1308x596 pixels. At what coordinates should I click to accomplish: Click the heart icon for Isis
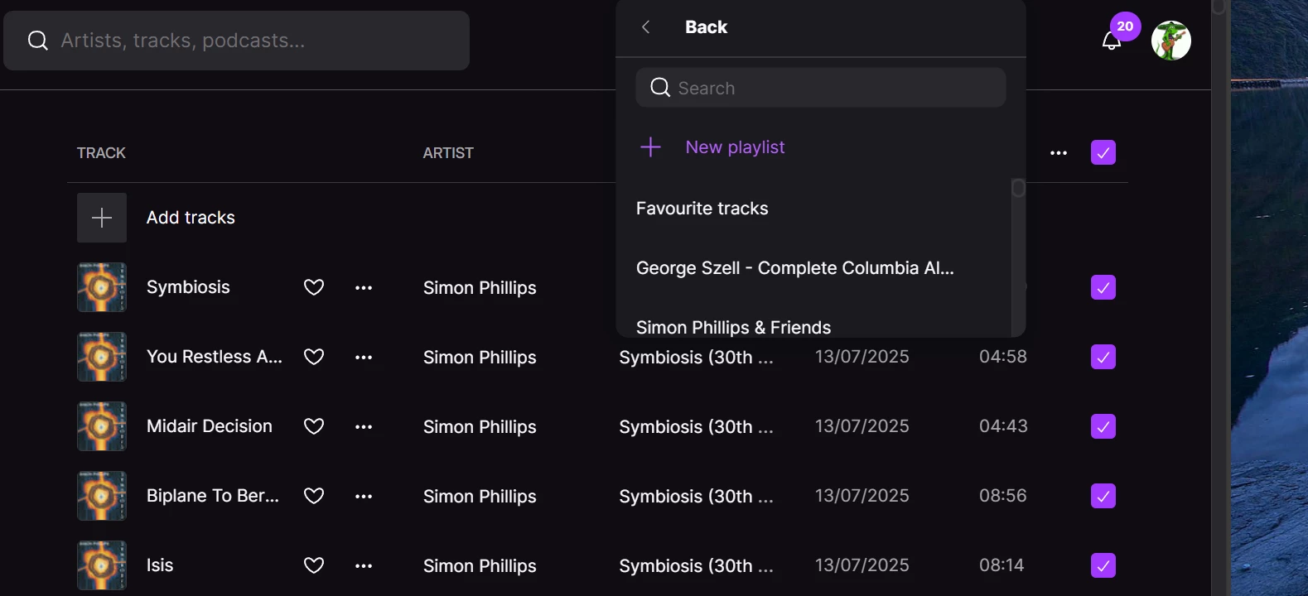tap(314, 565)
